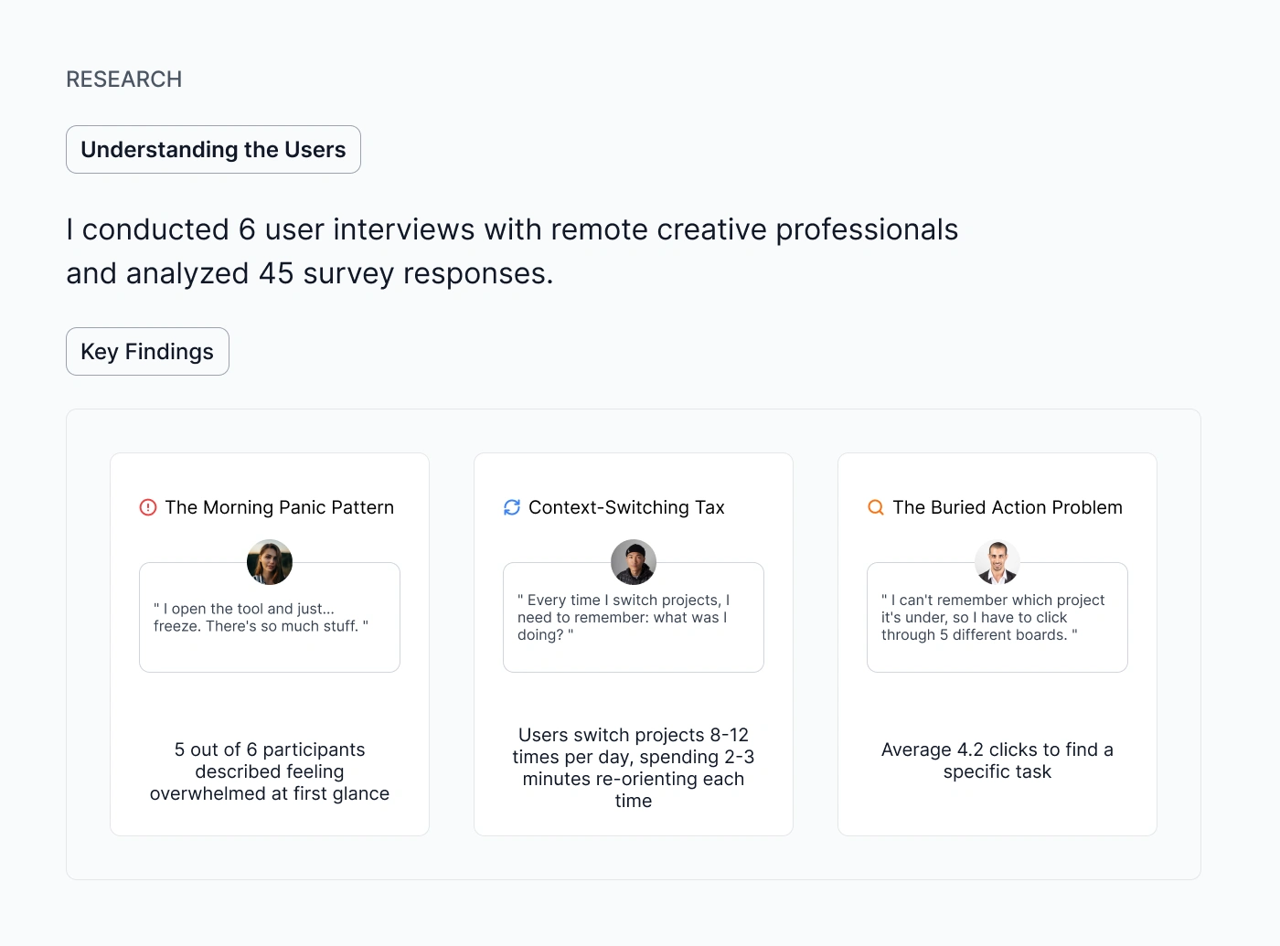
Task: Click the blue refresh icon beside Context-Switching Tax
Action: click(x=512, y=507)
